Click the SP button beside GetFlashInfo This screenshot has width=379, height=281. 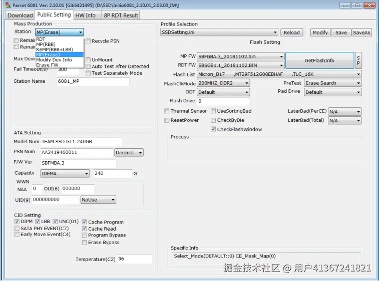358,60
